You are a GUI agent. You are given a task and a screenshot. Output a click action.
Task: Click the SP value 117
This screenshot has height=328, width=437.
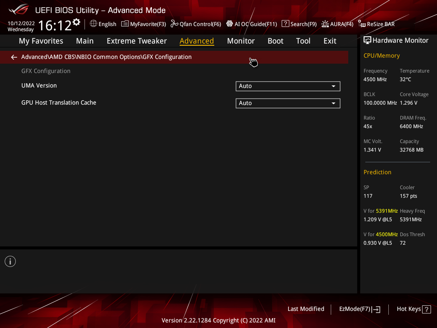[x=368, y=196]
